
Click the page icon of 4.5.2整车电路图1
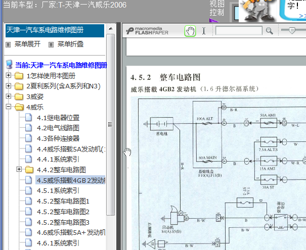[28, 201]
